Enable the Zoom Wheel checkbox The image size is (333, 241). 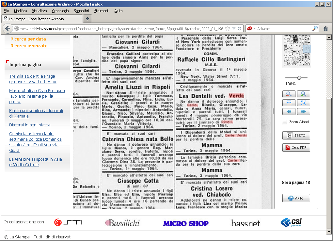[x=285, y=122]
